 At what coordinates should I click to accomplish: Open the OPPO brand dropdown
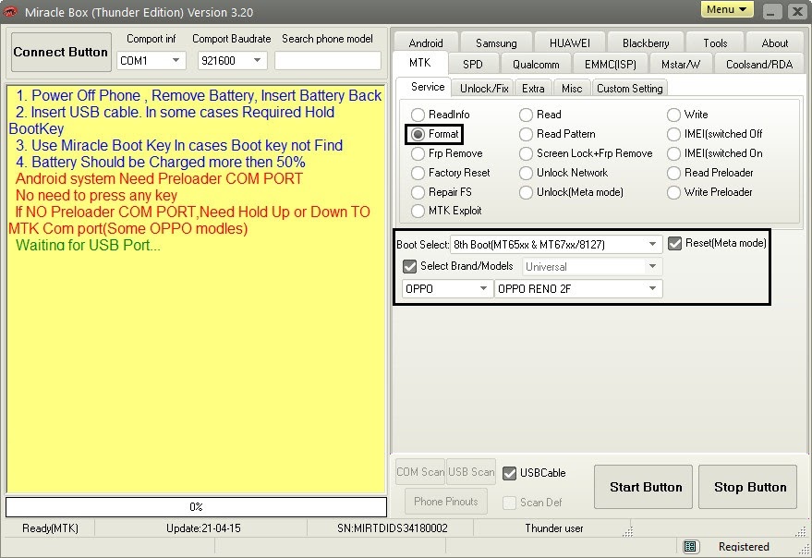pyautogui.click(x=446, y=288)
